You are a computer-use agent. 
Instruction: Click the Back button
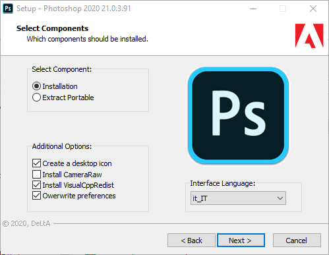point(191,241)
